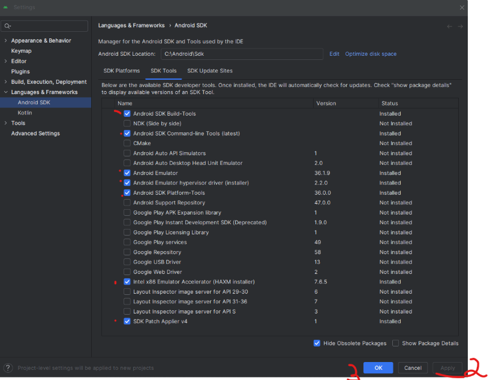Screen dimensions: 499x380
Task: Click the forward navigation arrow
Action: coord(459,26)
